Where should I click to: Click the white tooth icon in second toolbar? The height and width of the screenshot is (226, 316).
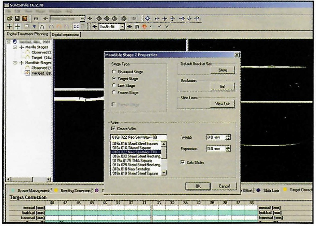point(27,27)
